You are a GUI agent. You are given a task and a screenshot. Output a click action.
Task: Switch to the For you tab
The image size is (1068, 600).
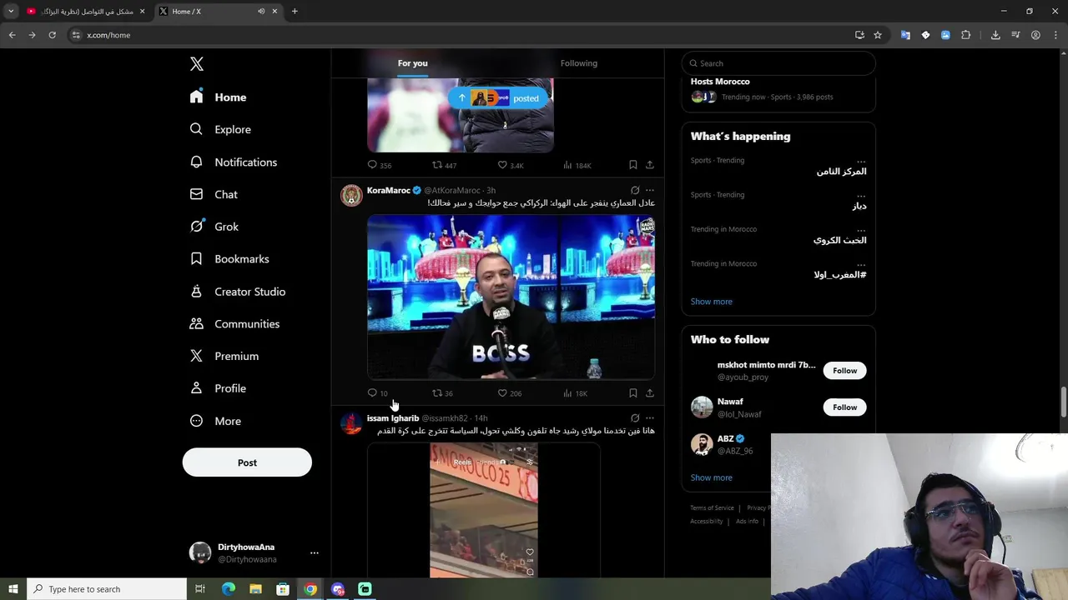412,63
